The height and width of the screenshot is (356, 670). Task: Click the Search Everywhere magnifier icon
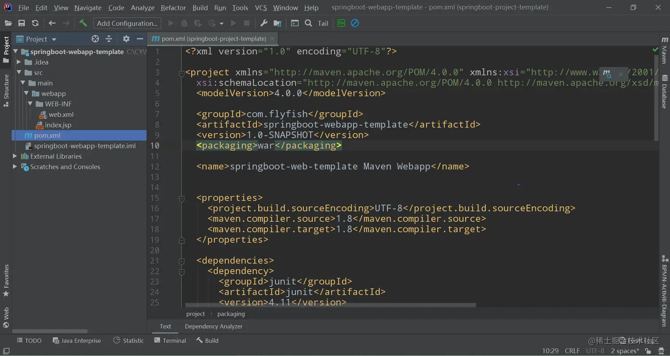coord(308,23)
